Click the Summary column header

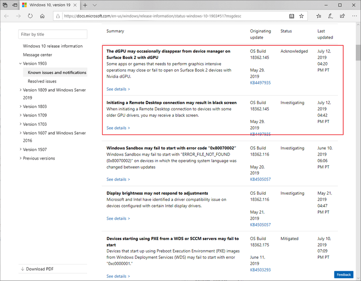(x=115, y=31)
